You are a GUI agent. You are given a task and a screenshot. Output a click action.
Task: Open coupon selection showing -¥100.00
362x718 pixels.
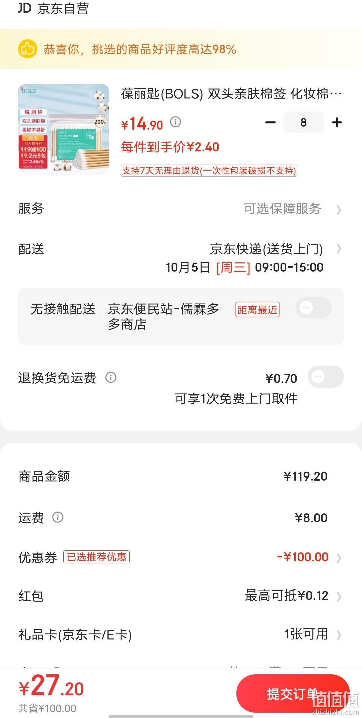pyautogui.click(x=181, y=557)
